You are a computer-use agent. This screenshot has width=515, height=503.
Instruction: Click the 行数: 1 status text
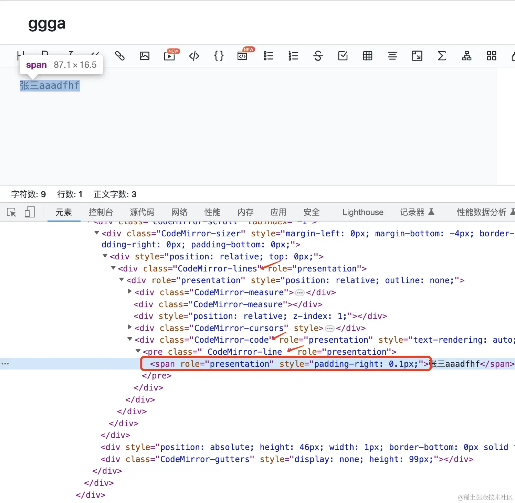click(70, 194)
